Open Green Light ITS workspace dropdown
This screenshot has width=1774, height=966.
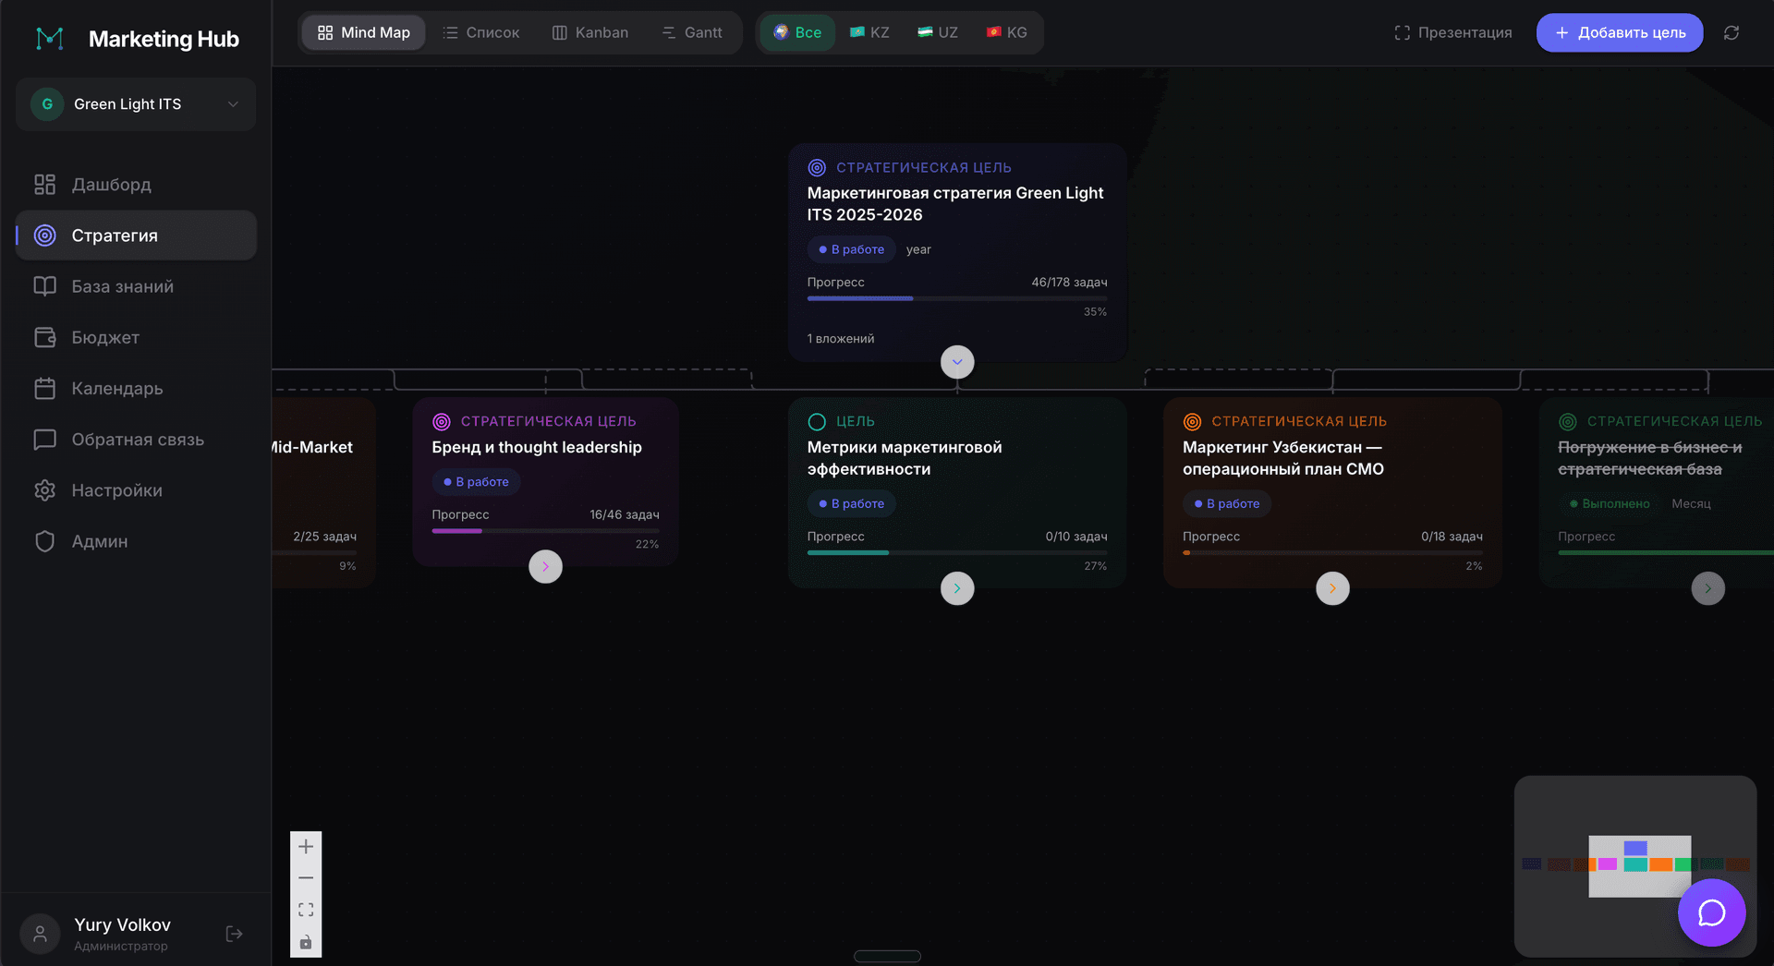(x=136, y=104)
